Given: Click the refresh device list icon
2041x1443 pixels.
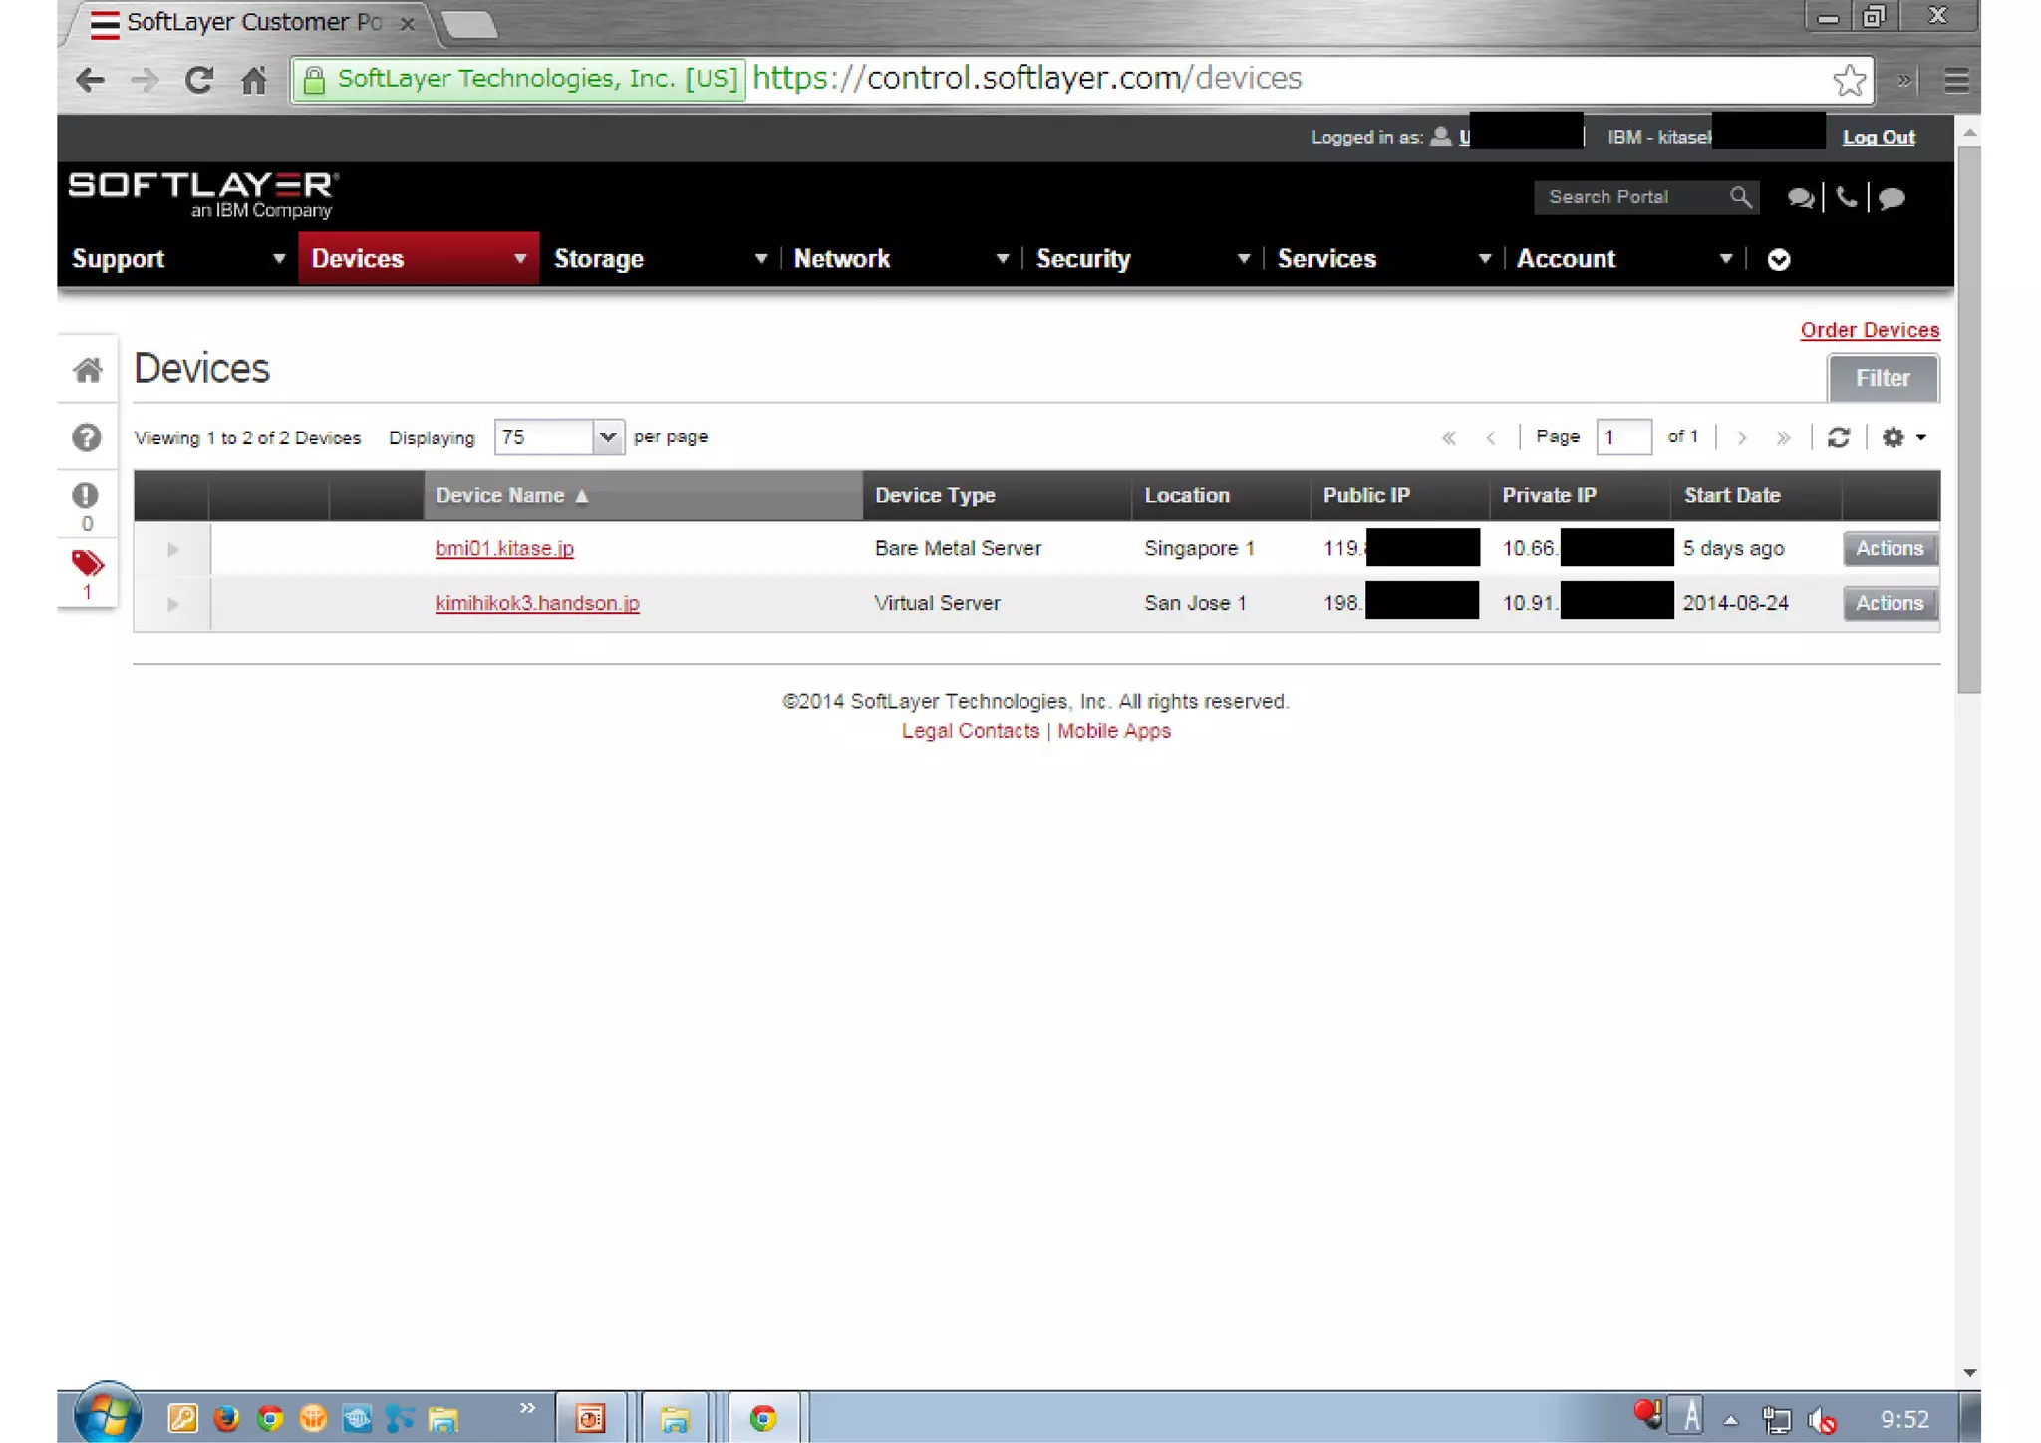Looking at the screenshot, I should click(1839, 437).
